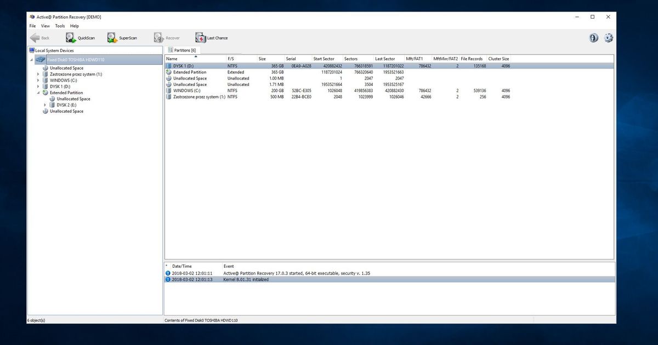Sort by the Size column header
This screenshot has height=345, width=658.
coord(270,59)
